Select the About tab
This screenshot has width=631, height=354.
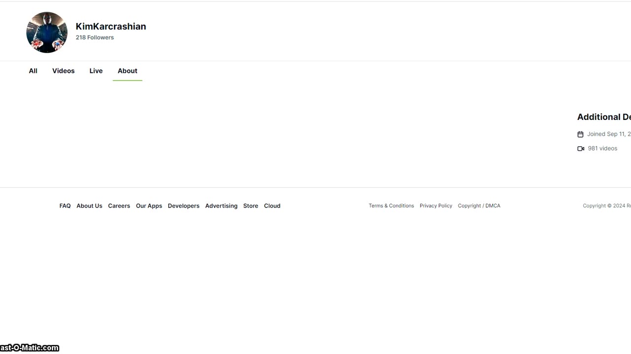pyautogui.click(x=128, y=71)
